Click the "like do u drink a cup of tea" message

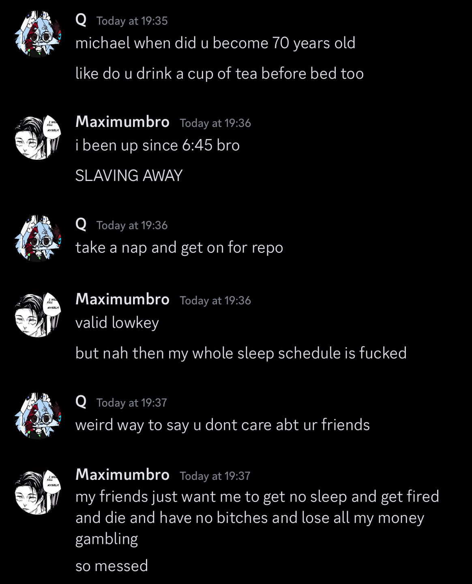click(219, 73)
